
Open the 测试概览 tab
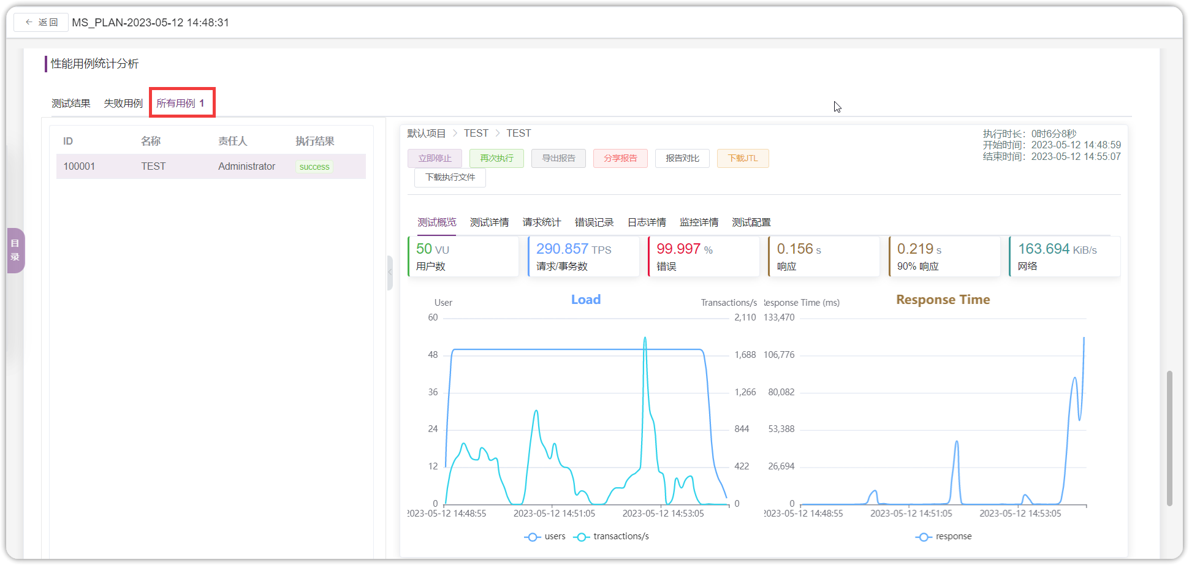coord(437,222)
